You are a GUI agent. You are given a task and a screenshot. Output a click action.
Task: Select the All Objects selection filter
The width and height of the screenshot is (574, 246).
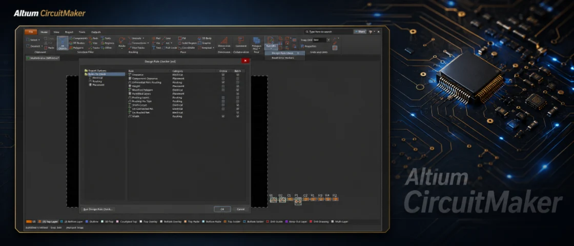tap(63, 43)
